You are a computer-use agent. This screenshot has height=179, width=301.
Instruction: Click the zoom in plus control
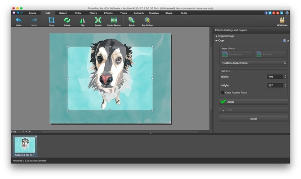coord(30,132)
